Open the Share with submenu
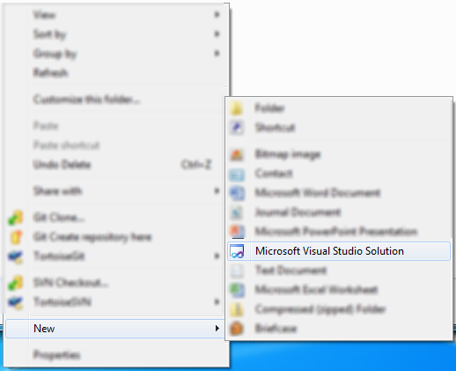 [114, 191]
